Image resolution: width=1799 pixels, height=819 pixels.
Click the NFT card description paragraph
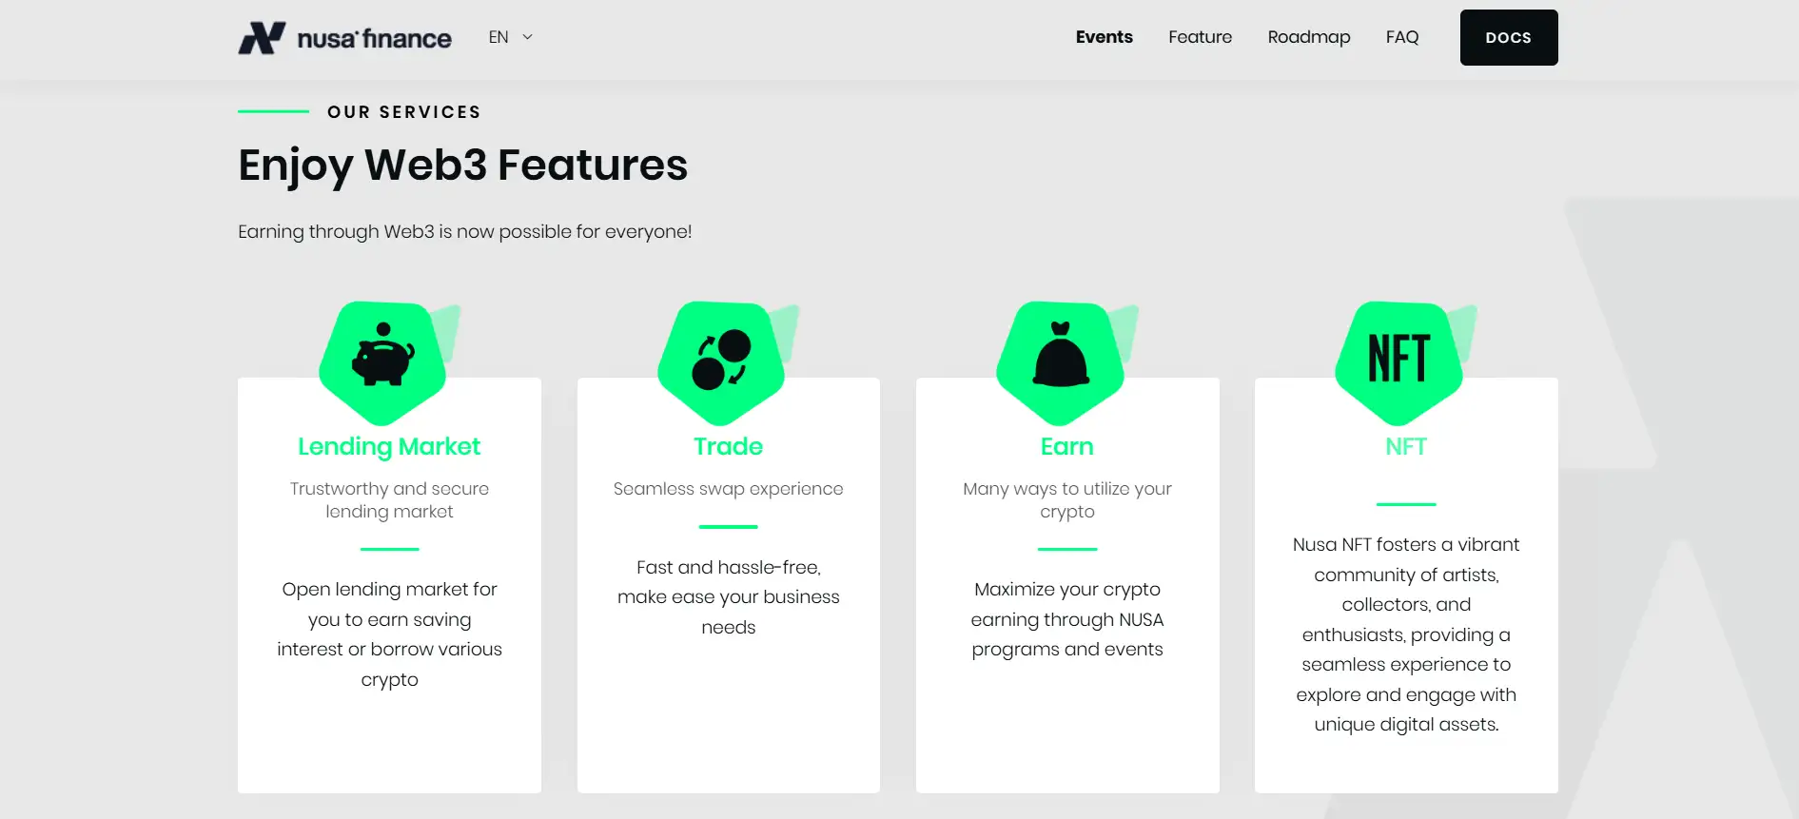[1405, 634]
